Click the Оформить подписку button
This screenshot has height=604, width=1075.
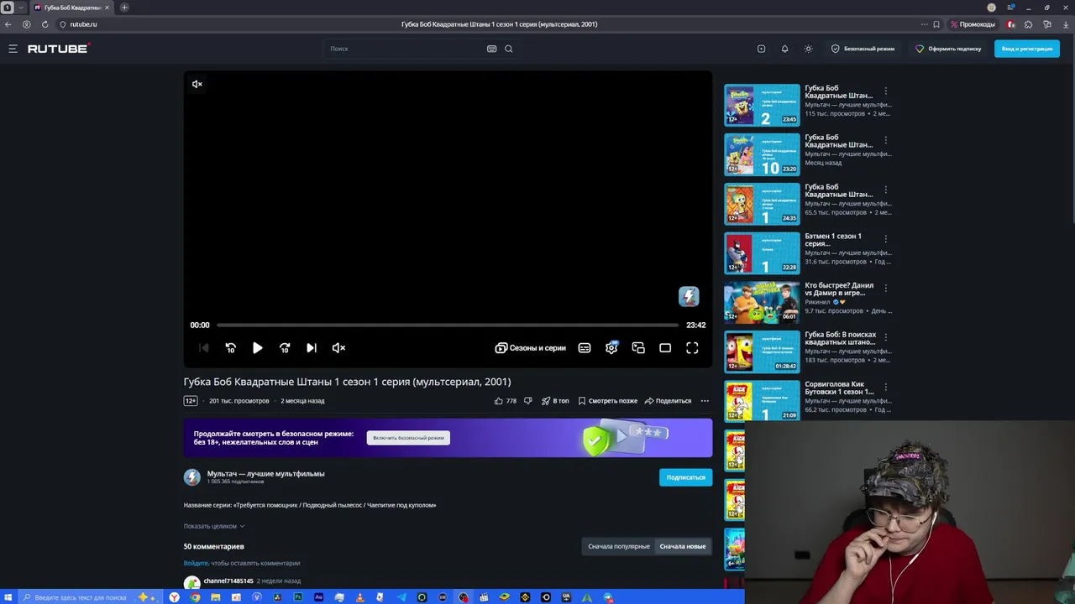[948, 49]
